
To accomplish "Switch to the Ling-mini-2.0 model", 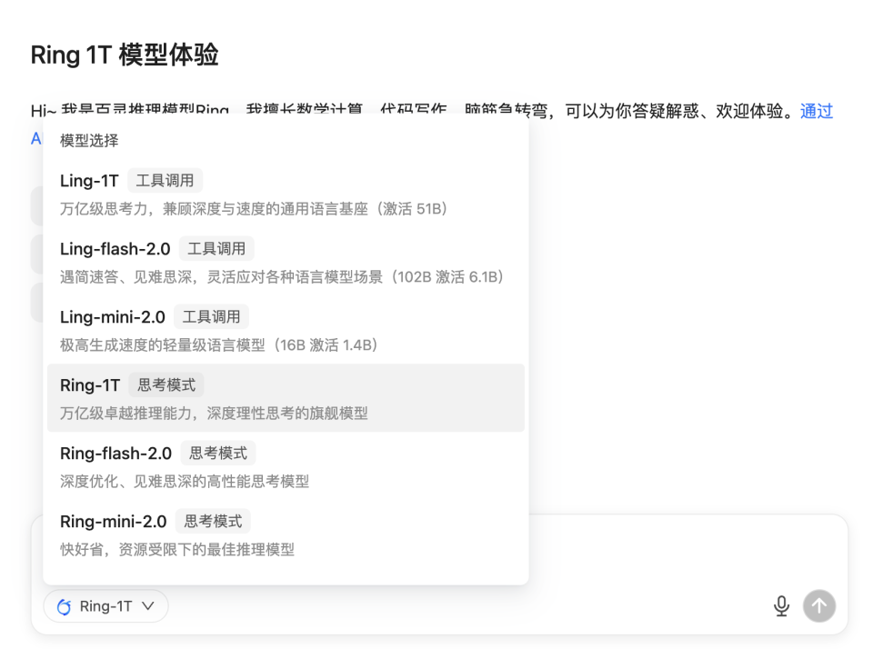I will tap(112, 317).
